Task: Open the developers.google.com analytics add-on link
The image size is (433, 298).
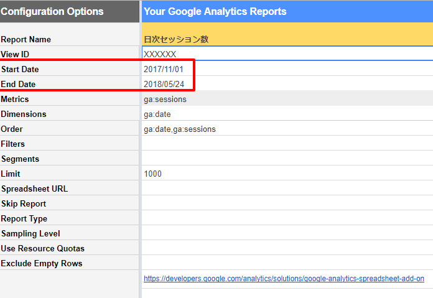Action: [284, 279]
